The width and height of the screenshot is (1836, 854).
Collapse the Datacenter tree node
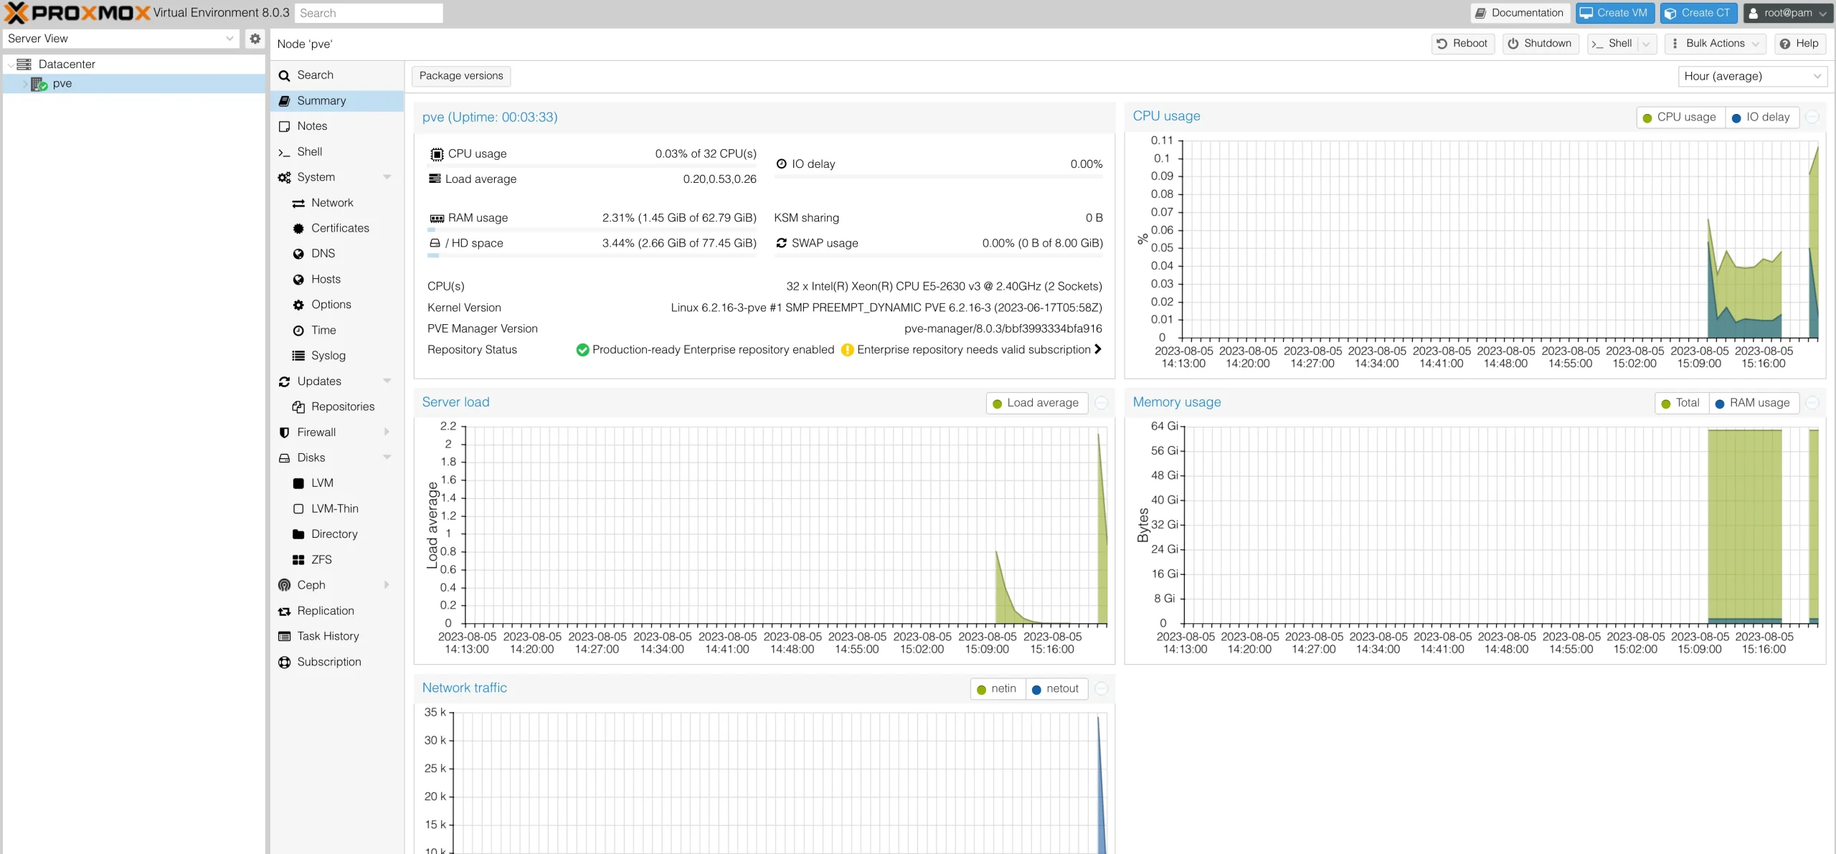click(10, 65)
